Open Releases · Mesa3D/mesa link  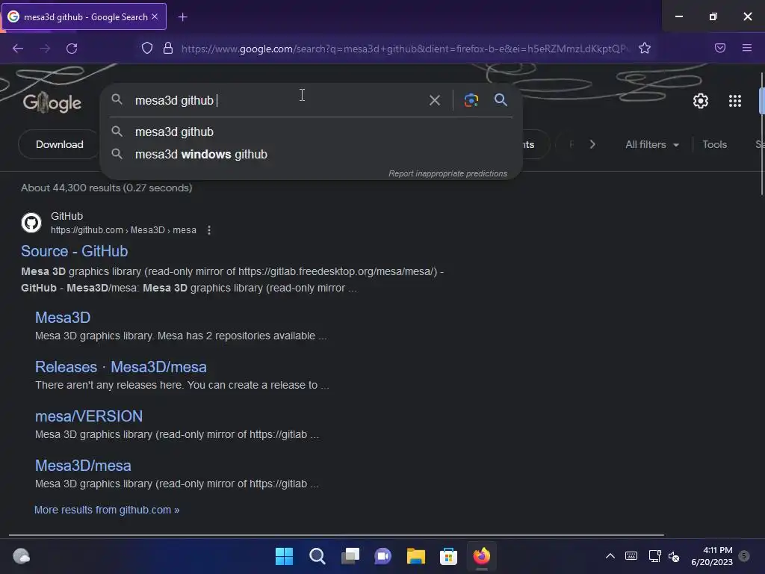coord(120,366)
